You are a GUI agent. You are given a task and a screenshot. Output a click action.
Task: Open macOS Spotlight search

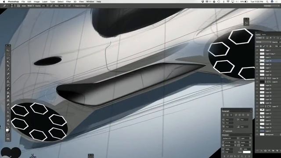click(267, 1)
